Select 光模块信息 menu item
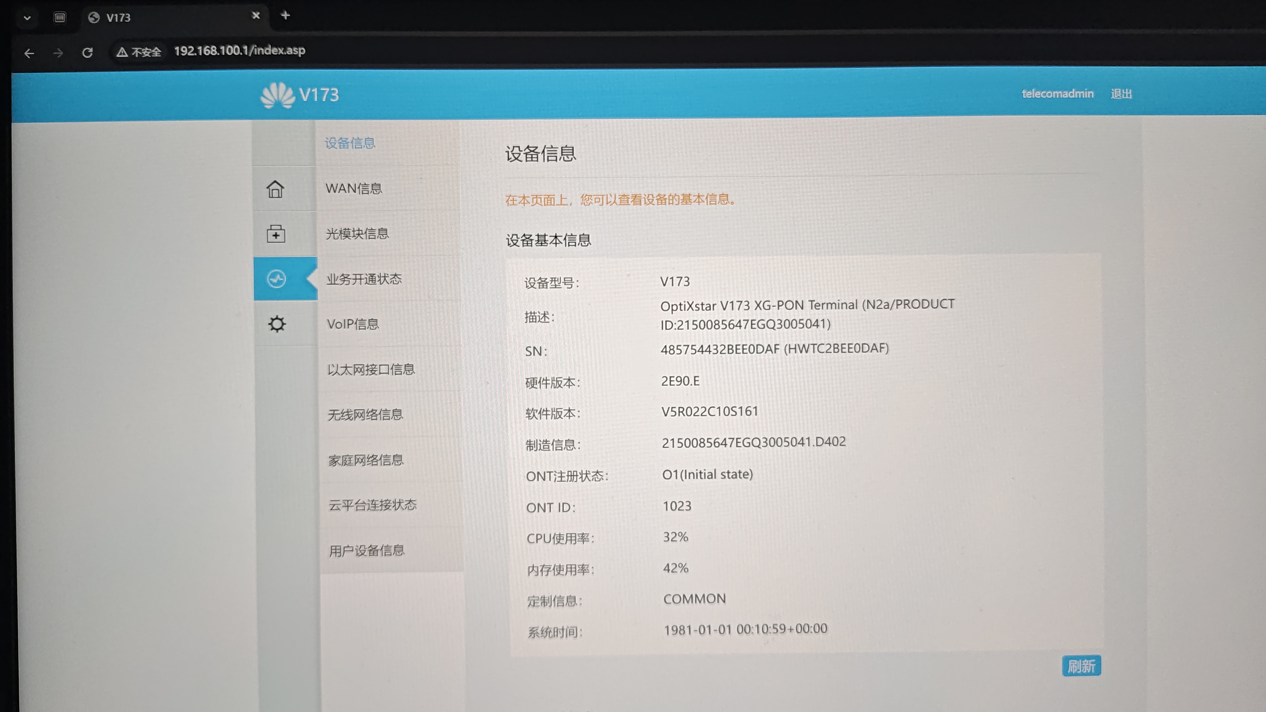 [x=357, y=234]
